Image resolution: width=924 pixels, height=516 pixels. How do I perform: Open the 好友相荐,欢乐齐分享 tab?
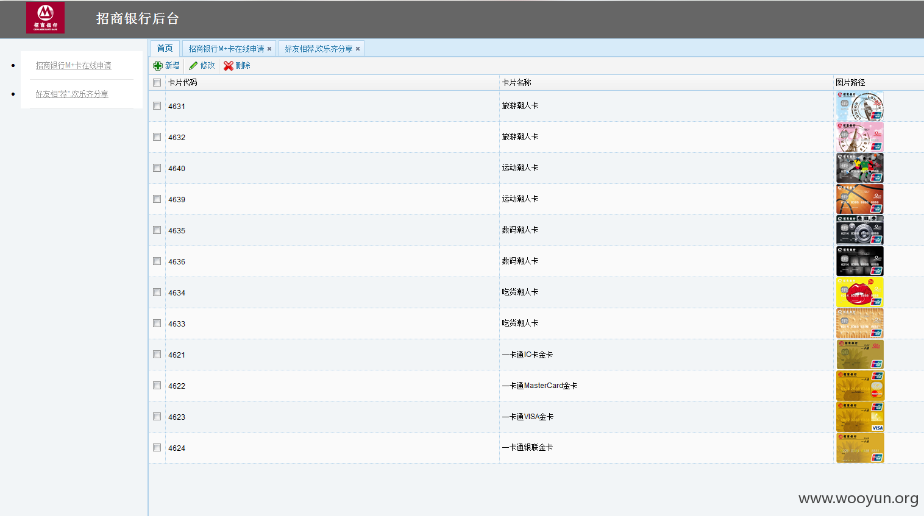click(x=319, y=49)
